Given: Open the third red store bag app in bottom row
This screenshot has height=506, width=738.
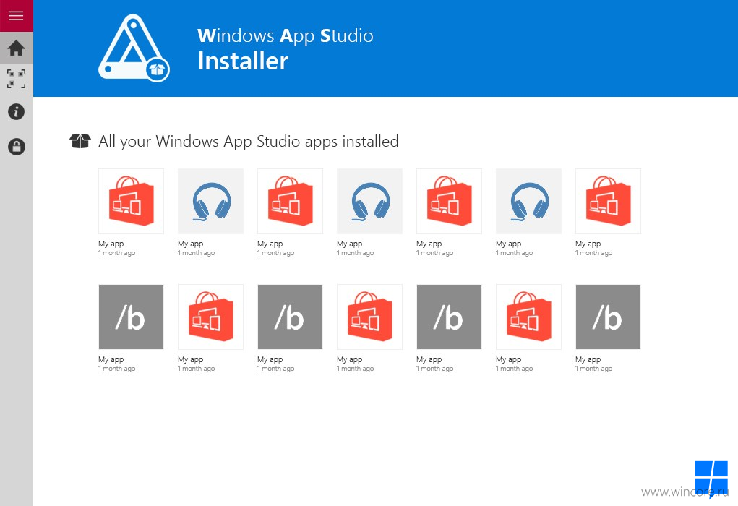Looking at the screenshot, I should [528, 317].
